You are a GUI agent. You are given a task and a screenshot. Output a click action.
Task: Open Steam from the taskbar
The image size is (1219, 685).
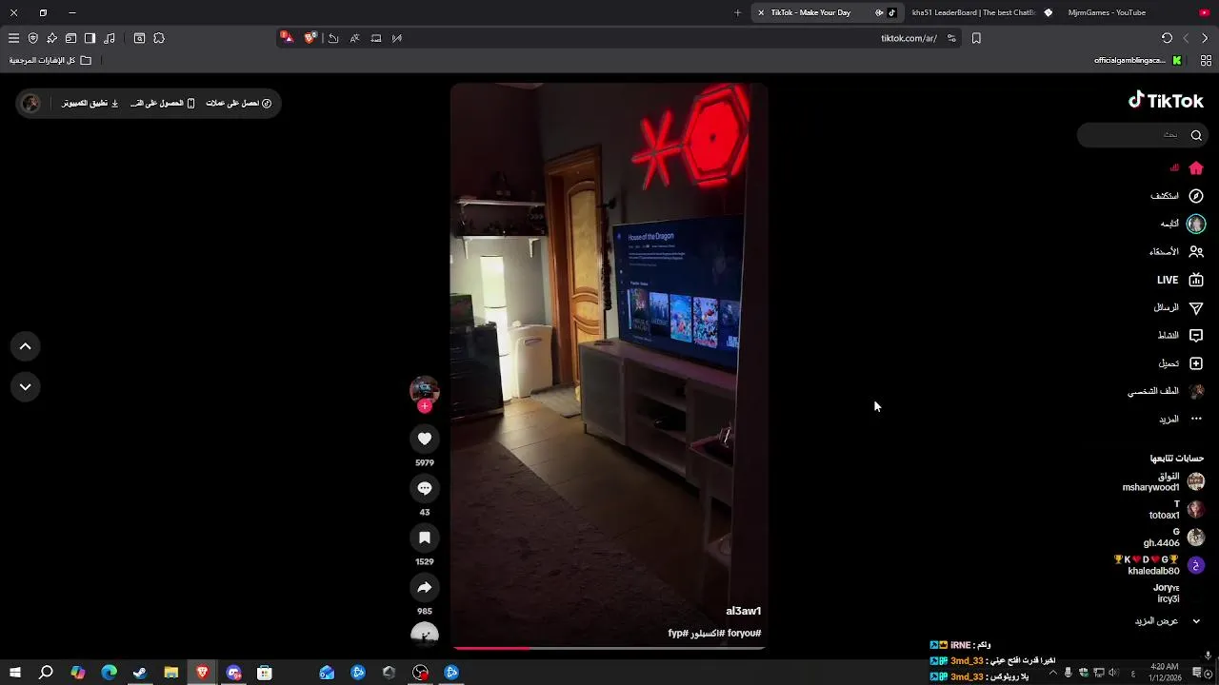tap(140, 673)
